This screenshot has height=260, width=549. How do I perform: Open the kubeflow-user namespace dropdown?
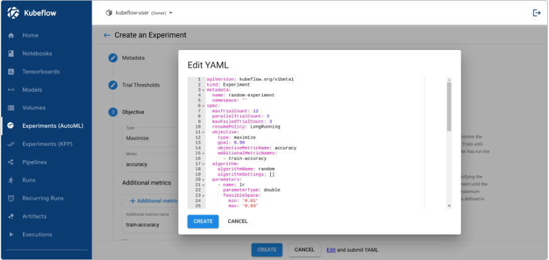click(139, 13)
